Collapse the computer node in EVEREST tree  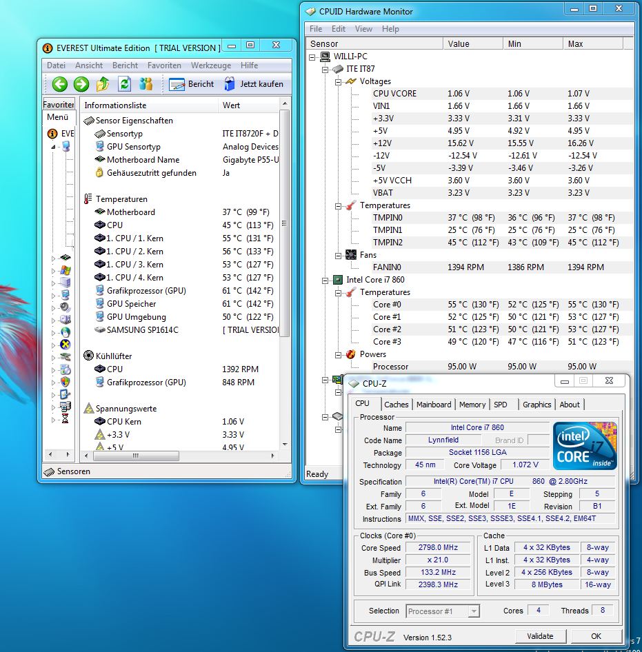[53, 146]
